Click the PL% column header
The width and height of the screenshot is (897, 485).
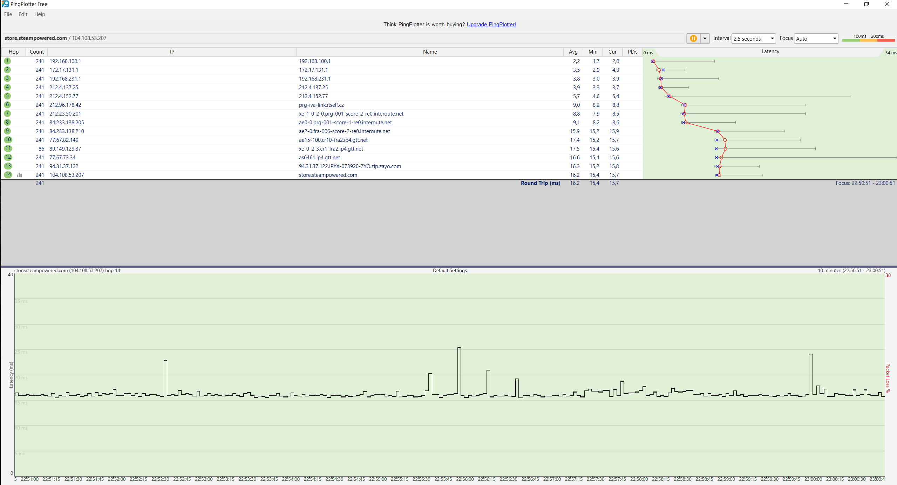(632, 52)
